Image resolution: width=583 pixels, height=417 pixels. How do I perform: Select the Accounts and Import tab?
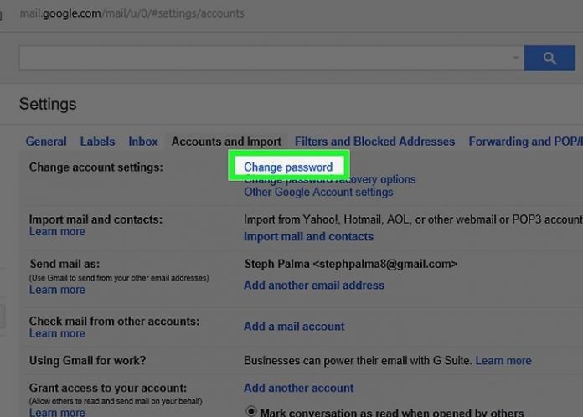(x=226, y=142)
